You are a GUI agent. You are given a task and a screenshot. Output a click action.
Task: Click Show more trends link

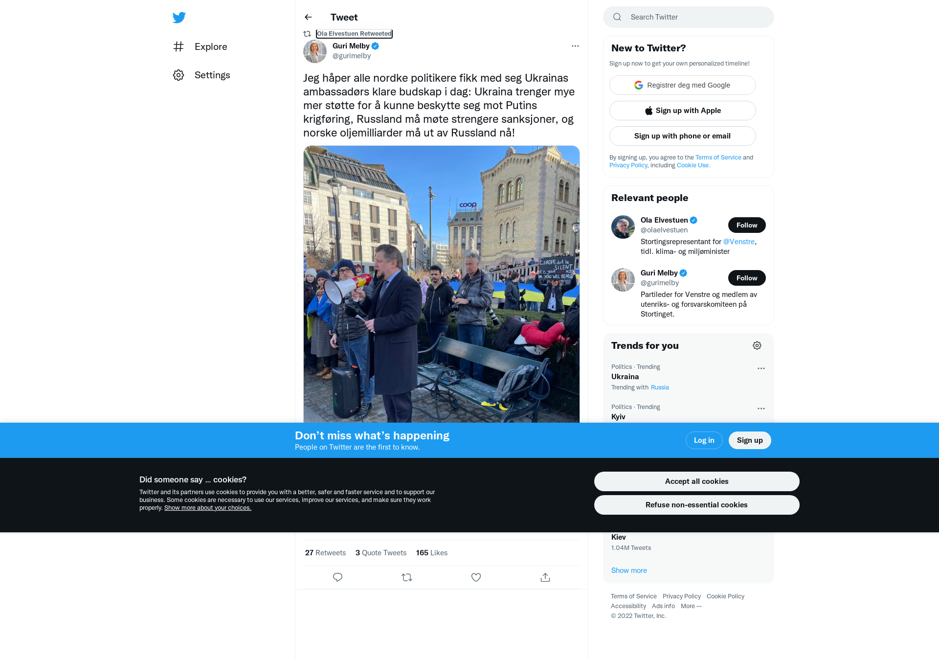[629, 570]
